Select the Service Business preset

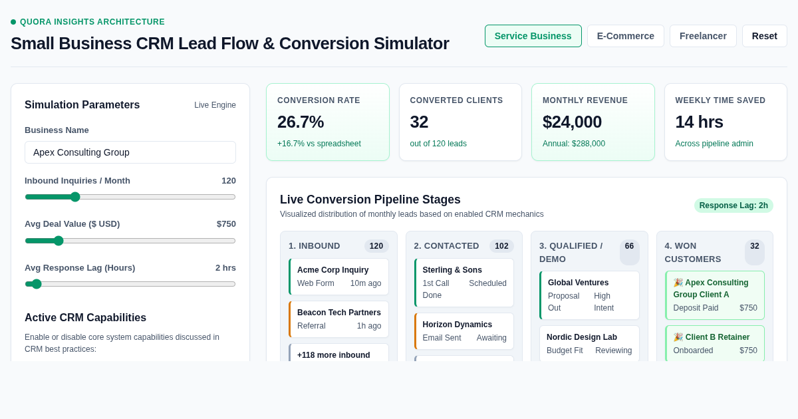pyautogui.click(x=533, y=36)
